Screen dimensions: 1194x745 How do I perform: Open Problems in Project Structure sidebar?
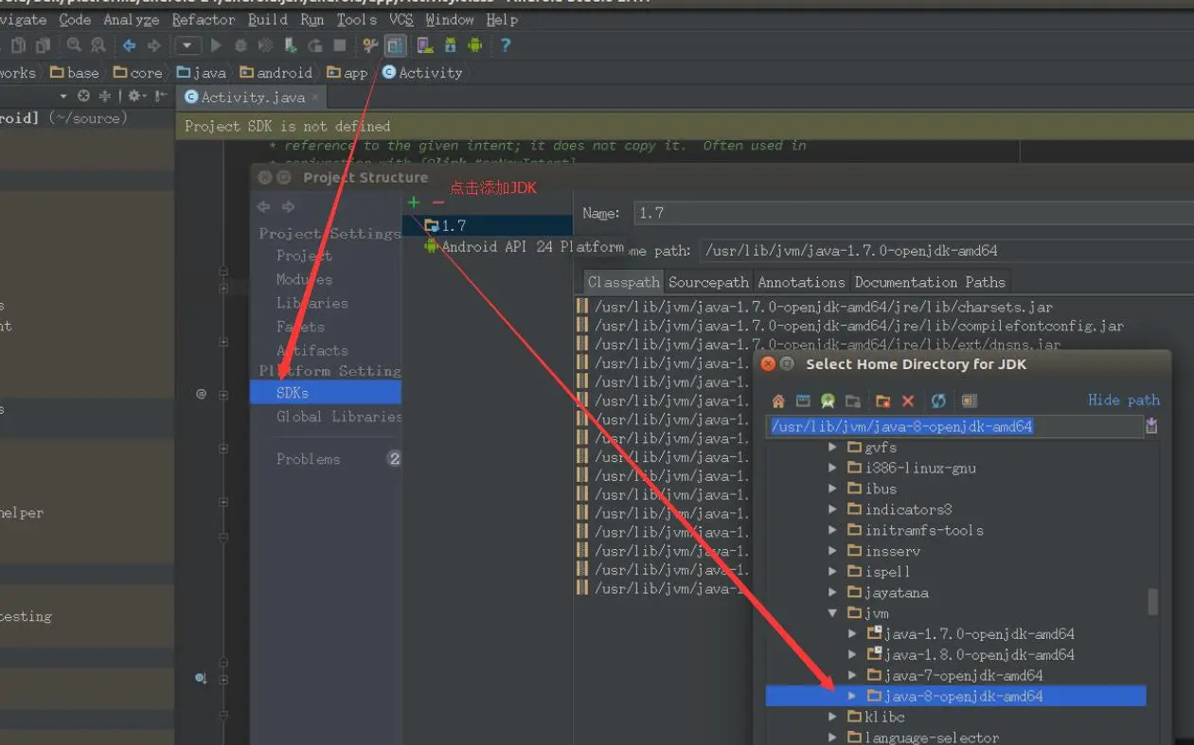pos(309,459)
